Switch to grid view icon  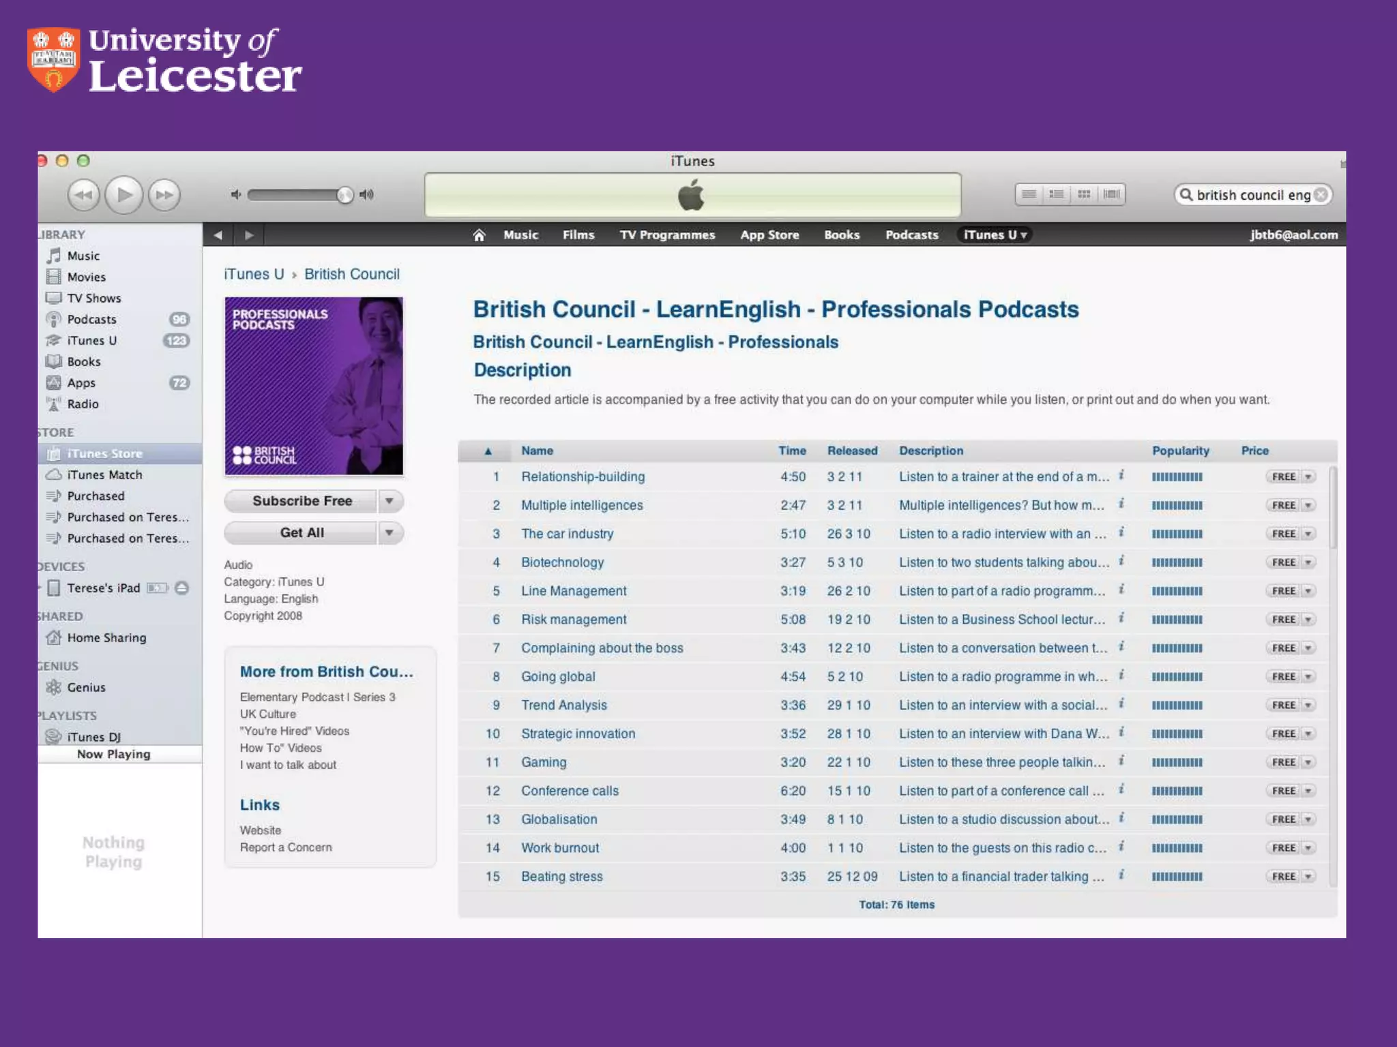[x=1084, y=195]
